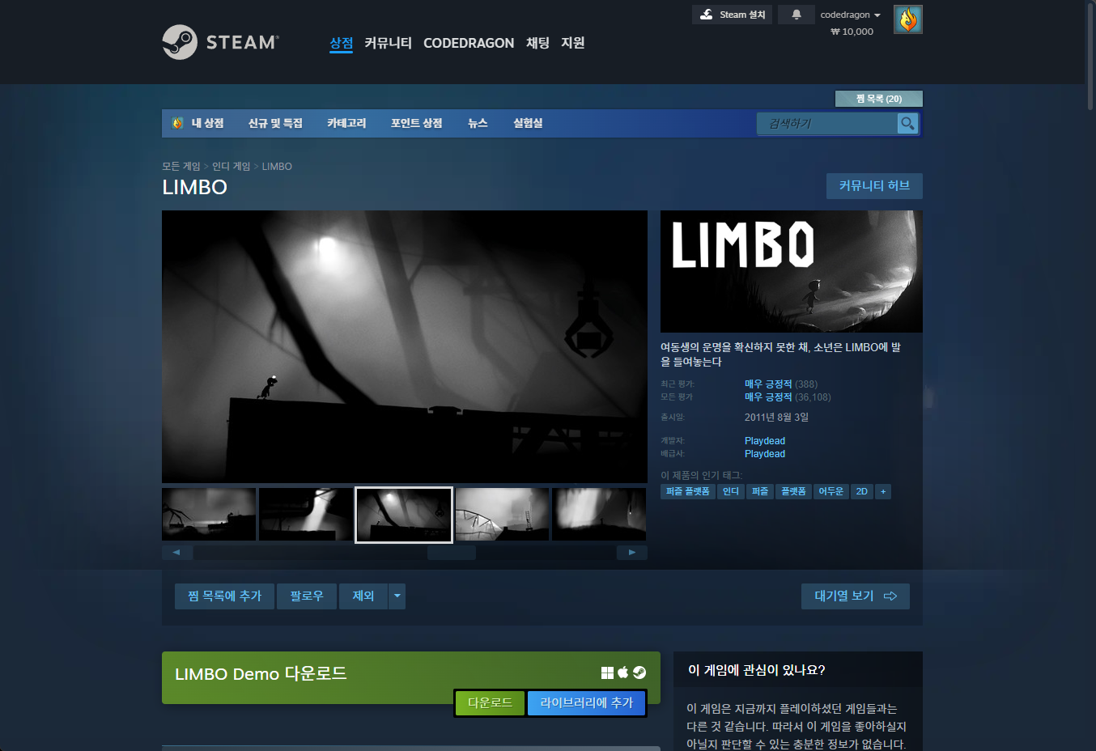Click the thumbnail strip scrollbar handle
Image resolution: width=1096 pixels, height=751 pixels.
(x=452, y=553)
